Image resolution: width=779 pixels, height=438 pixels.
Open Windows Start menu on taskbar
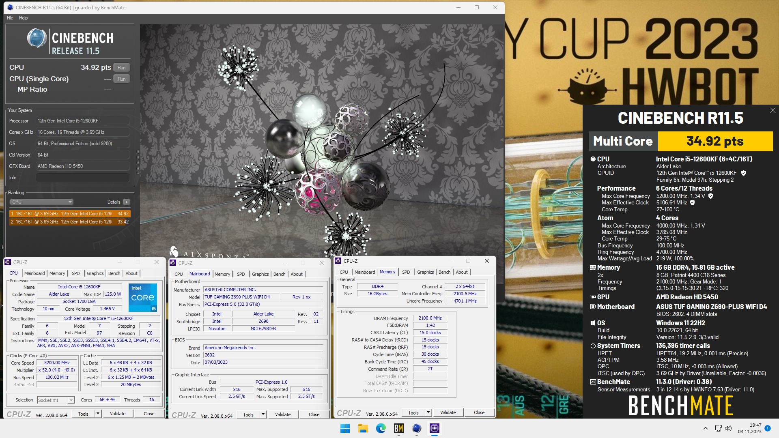345,428
